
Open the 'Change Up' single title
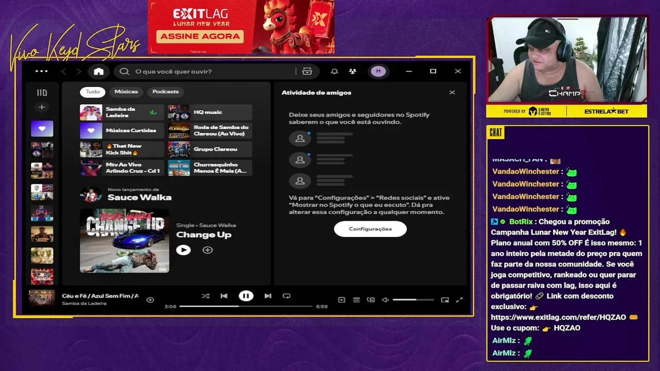click(x=204, y=235)
